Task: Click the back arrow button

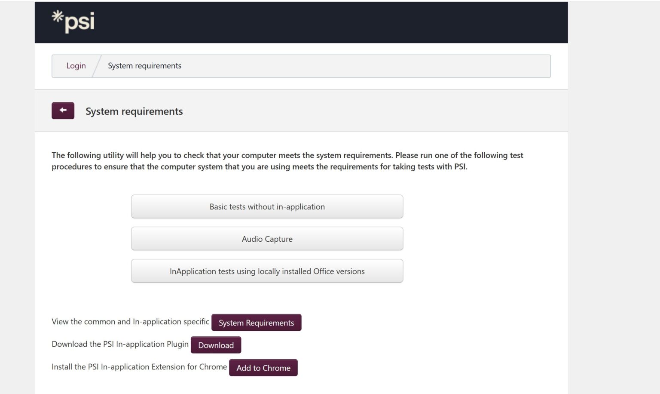Action: 63,111
